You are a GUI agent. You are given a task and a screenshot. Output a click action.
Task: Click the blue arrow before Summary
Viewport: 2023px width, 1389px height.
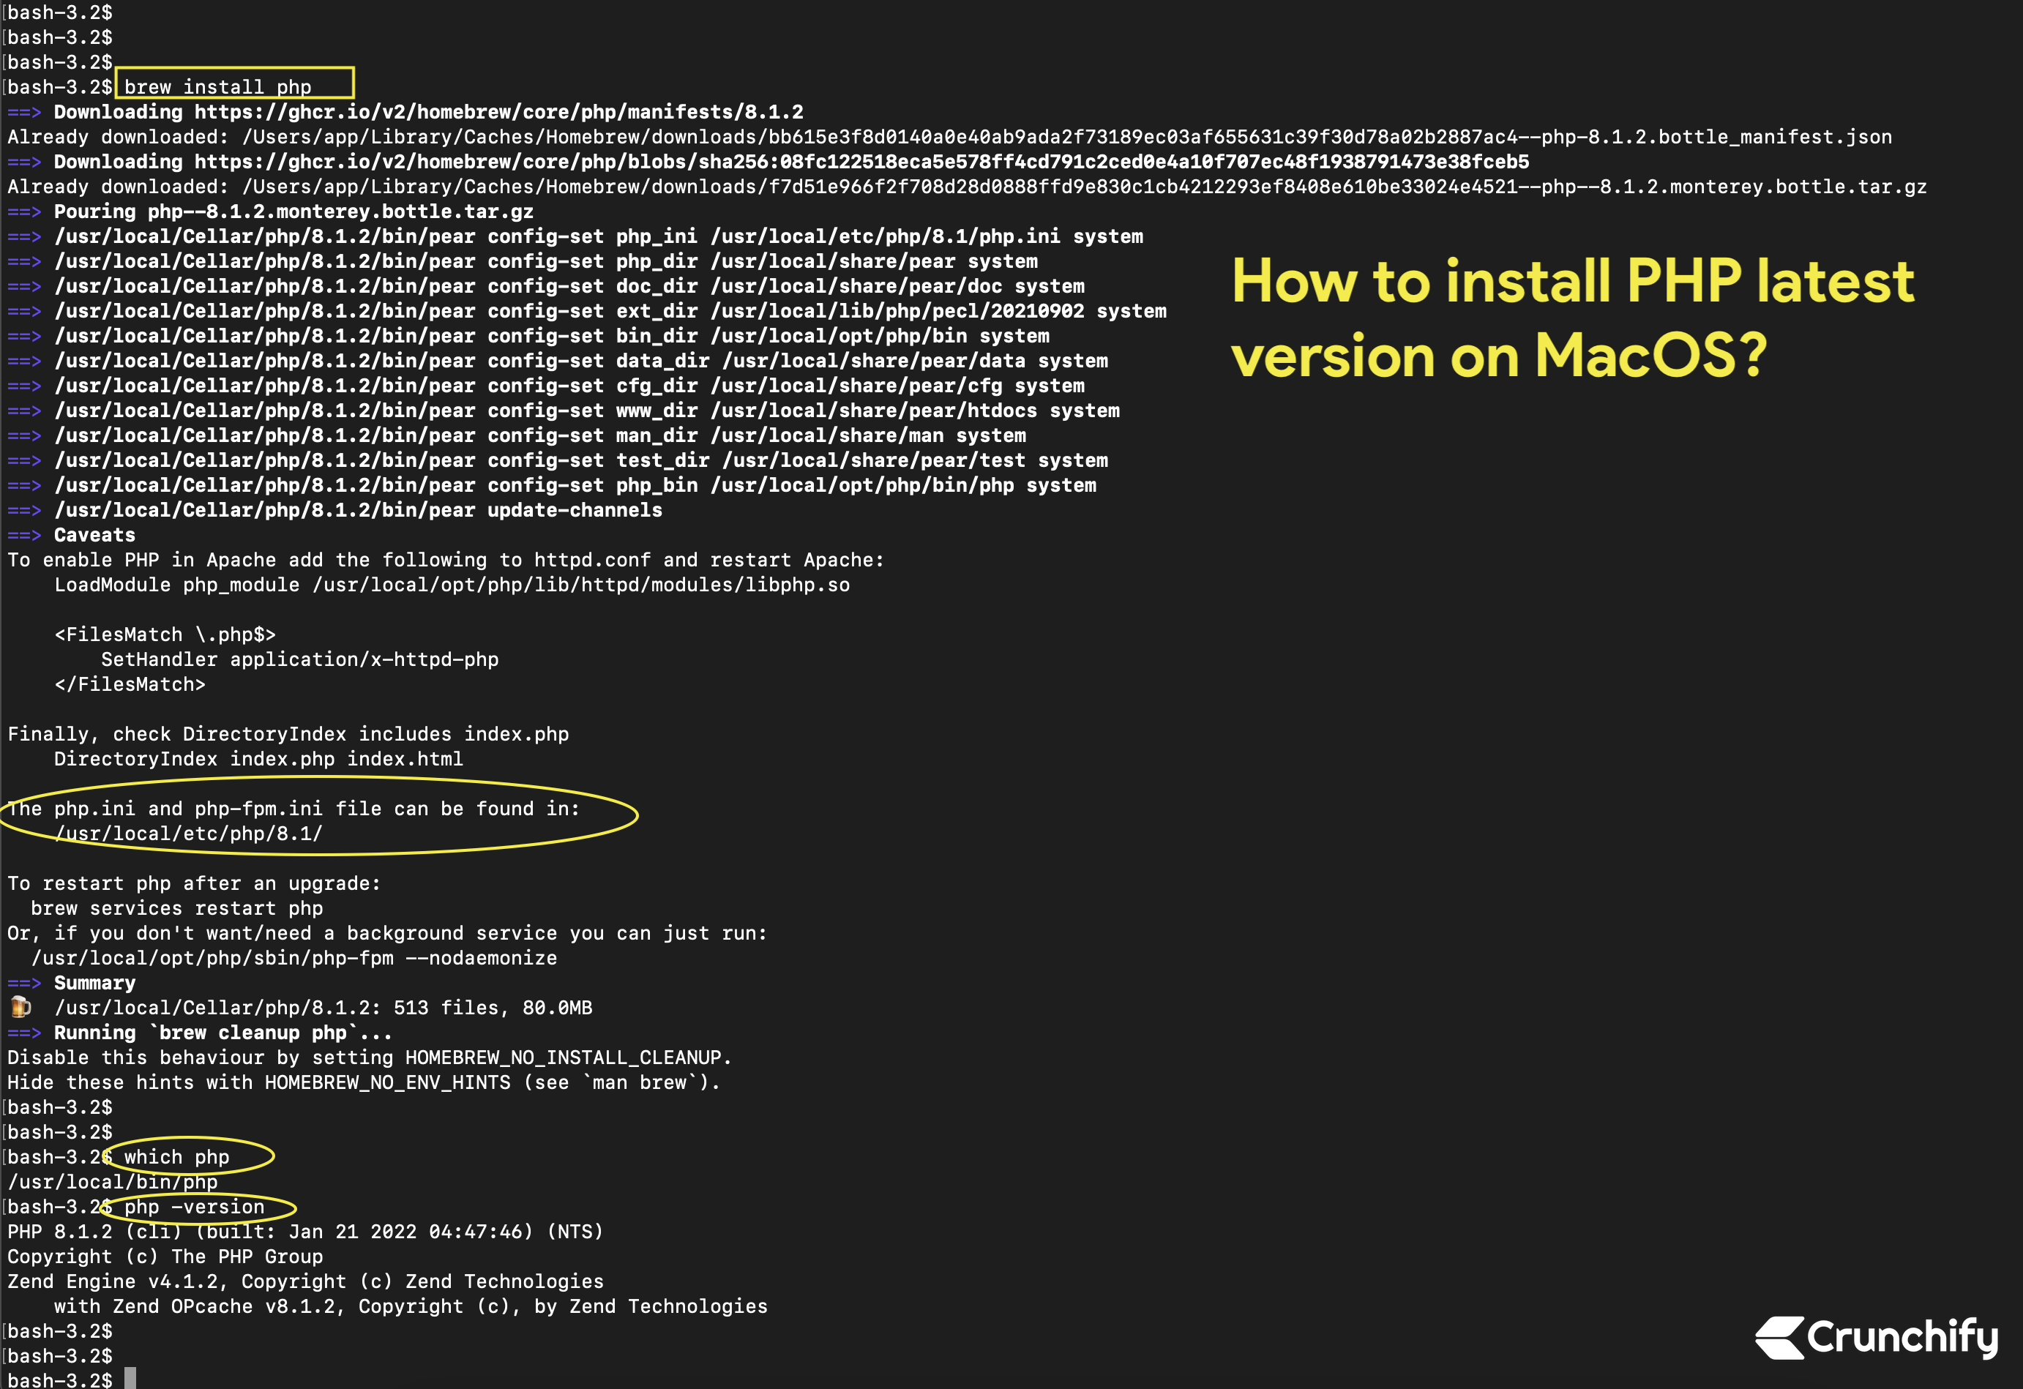click(24, 983)
